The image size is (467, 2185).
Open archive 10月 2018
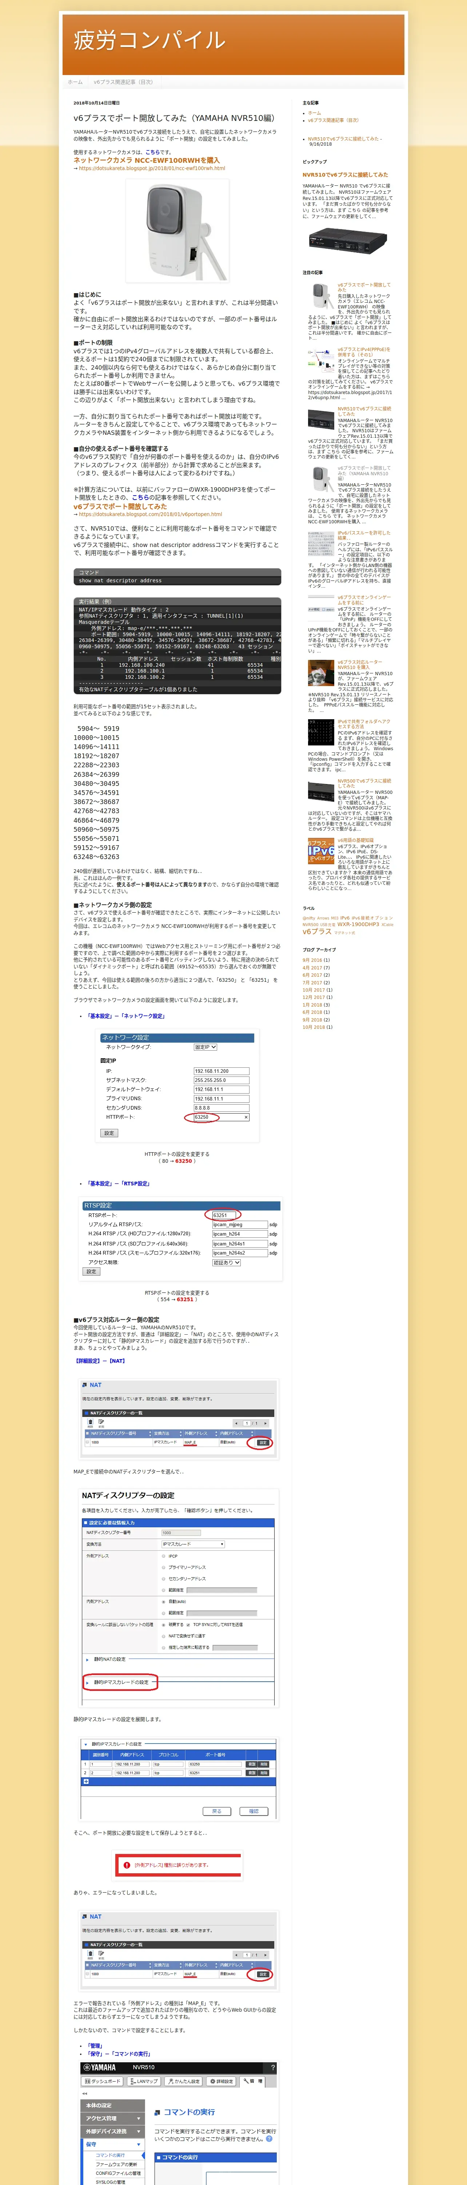coord(314,1027)
